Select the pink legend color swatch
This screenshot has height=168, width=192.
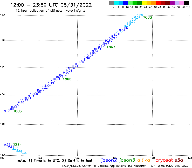click(181, 3)
